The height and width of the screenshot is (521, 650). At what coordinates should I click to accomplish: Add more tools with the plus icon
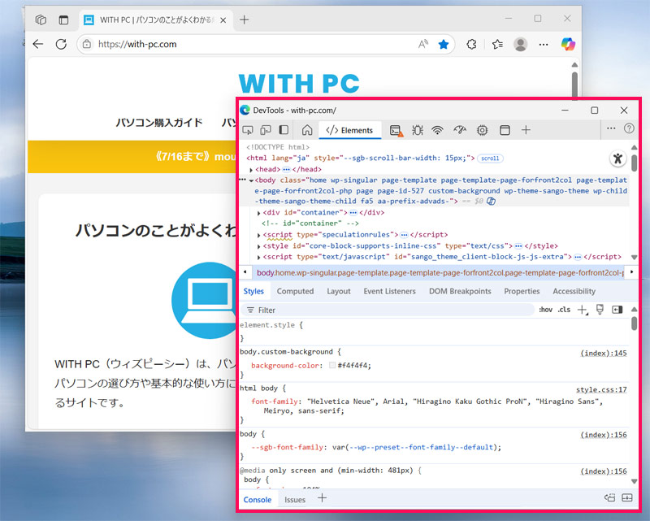tap(526, 130)
